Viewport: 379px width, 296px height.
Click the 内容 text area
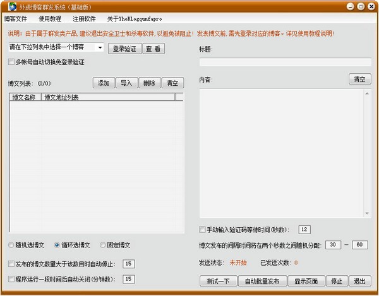point(282,153)
